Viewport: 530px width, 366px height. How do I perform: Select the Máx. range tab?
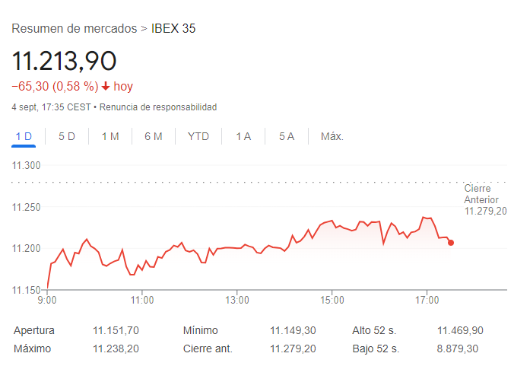(332, 136)
